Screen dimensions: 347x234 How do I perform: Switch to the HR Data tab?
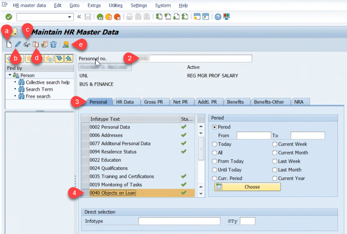(125, 102)
